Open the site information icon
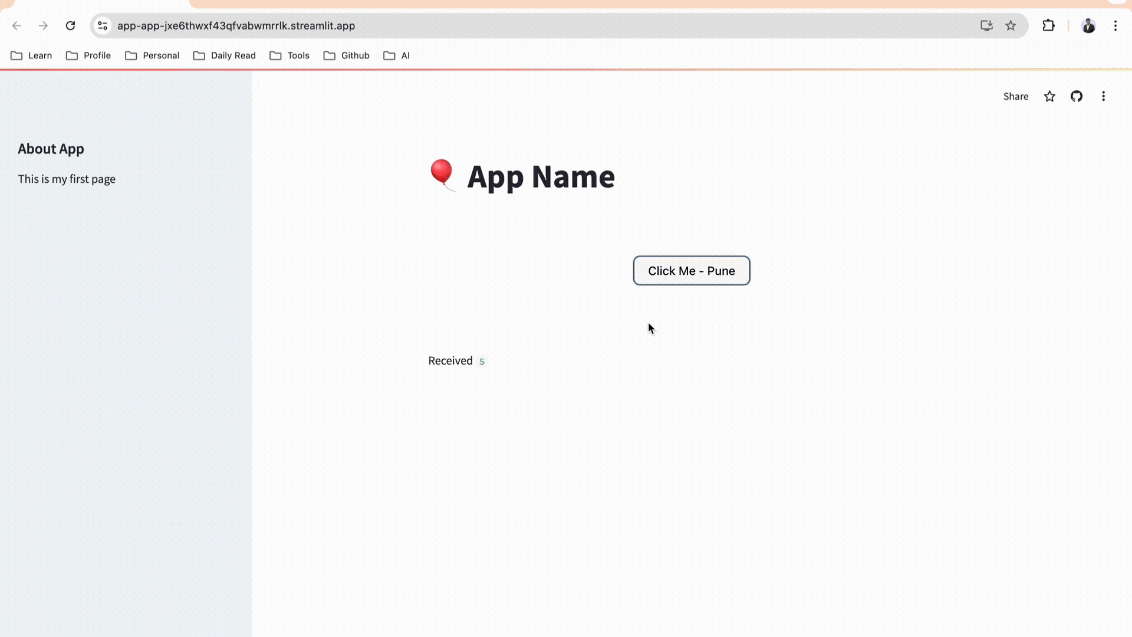 pyautogui.click(x=102, y=25)
